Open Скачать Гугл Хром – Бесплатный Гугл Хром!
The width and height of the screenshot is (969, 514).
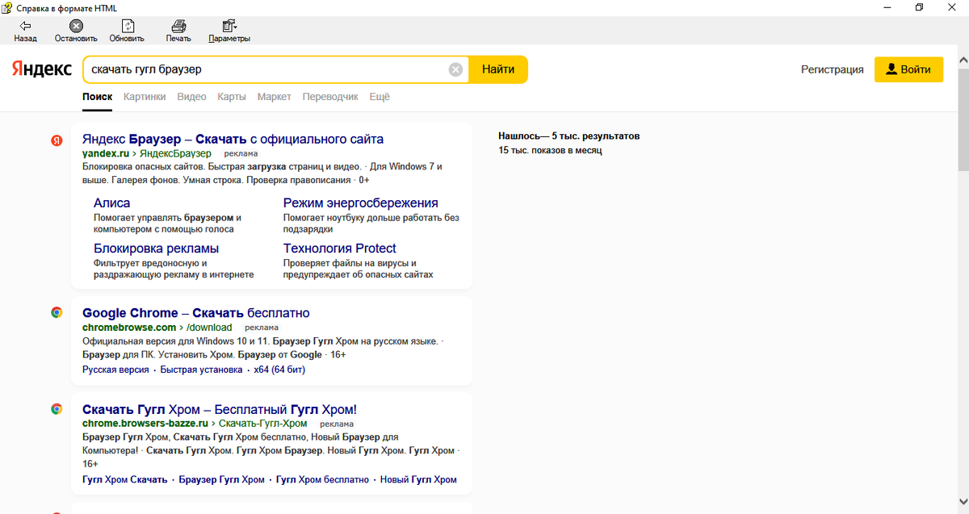220,409
